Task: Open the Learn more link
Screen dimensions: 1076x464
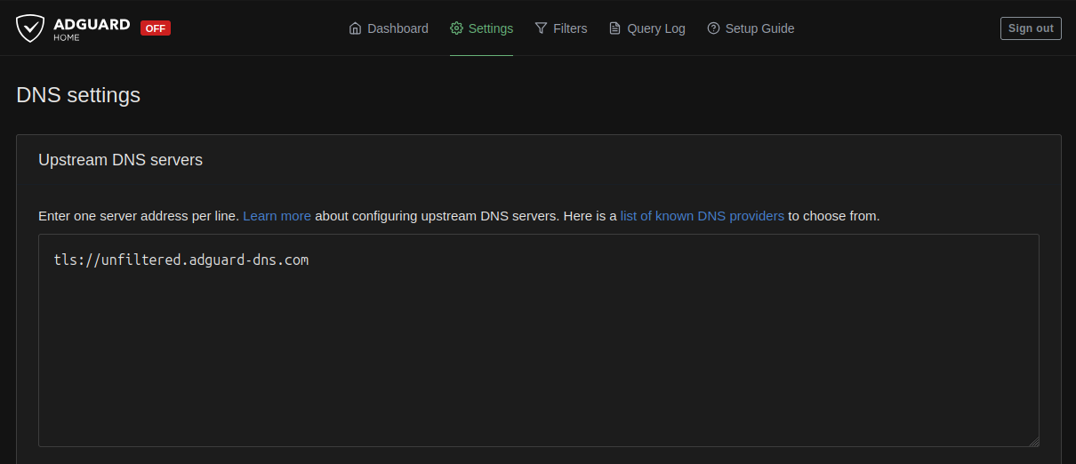Action: coord(277,216)
